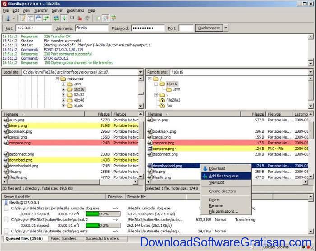Cancel the current operation toolbar icon
Screen dimensions: 316x251
point(72,19)
